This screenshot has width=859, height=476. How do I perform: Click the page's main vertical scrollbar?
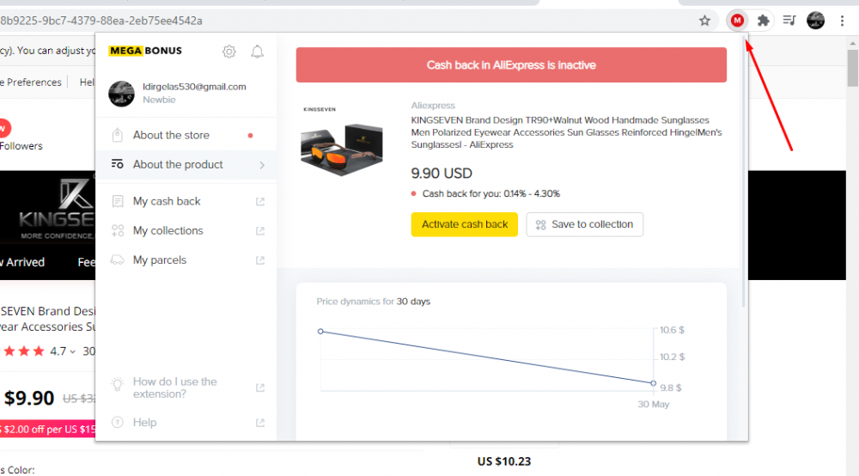pos(852,69)
